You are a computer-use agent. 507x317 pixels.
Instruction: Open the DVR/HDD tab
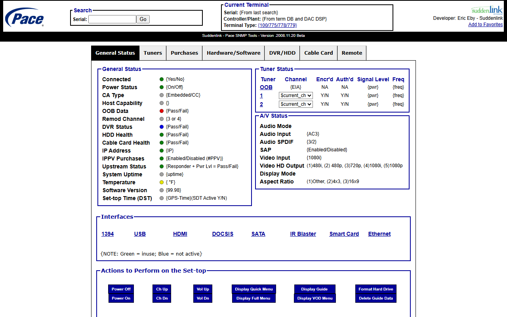click(x=282, y=53)
